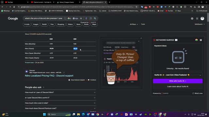
Task: Click Learn more about Surfer AI
Action: (178, 86)
